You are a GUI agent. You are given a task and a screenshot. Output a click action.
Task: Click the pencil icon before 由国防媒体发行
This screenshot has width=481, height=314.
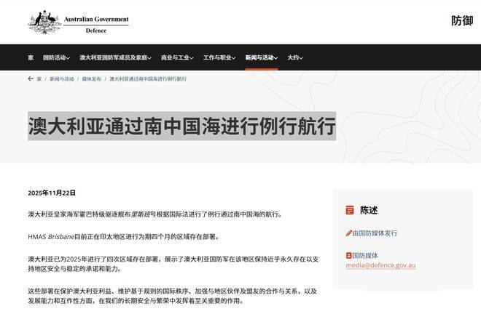click(349, 233)
